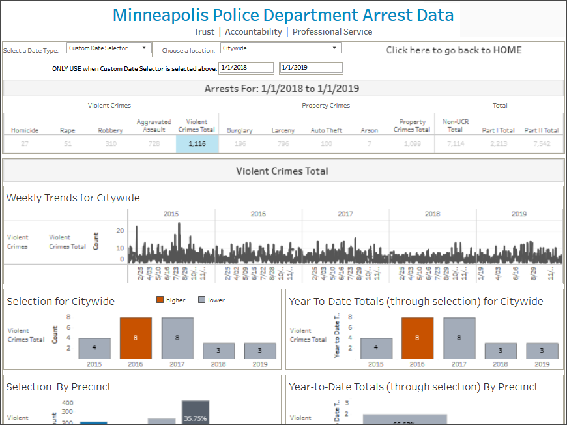Image resolution: width=567 pixels, height=425 pixels.
Task: Select the Rape count 51
Action: pos(68,143)
